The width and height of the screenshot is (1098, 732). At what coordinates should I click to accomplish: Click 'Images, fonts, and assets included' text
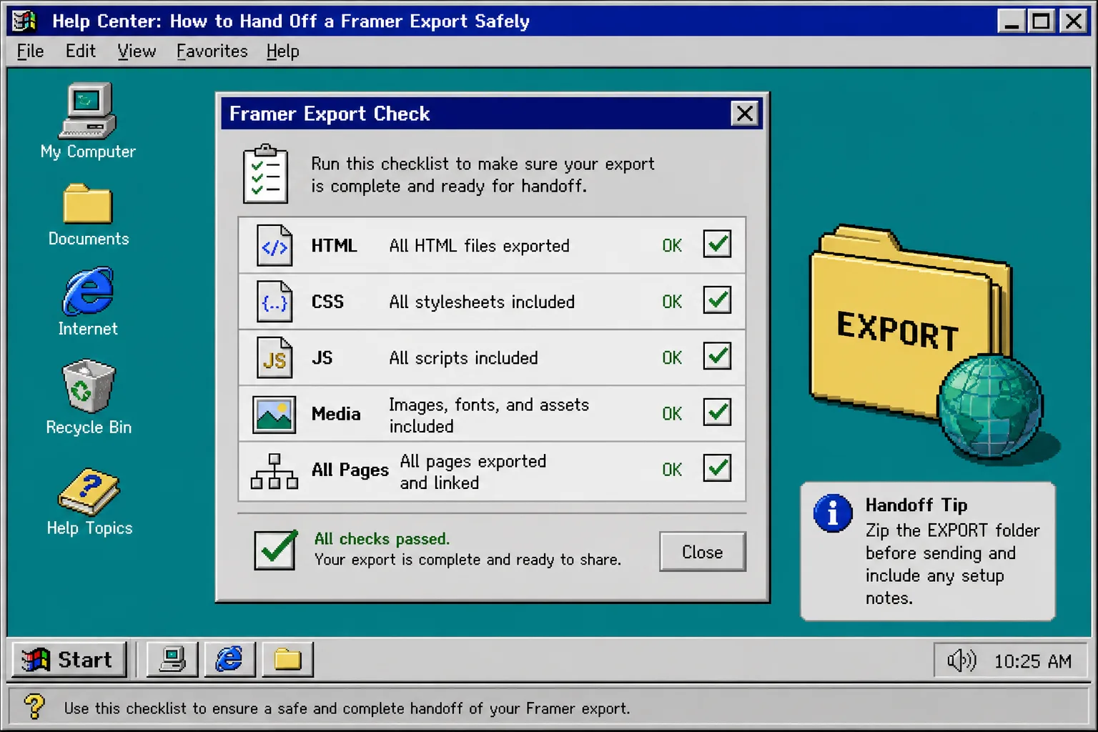coord(489,415)
